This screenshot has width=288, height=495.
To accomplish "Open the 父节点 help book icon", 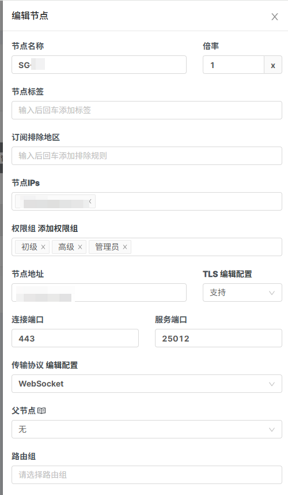I will point(41,410).
